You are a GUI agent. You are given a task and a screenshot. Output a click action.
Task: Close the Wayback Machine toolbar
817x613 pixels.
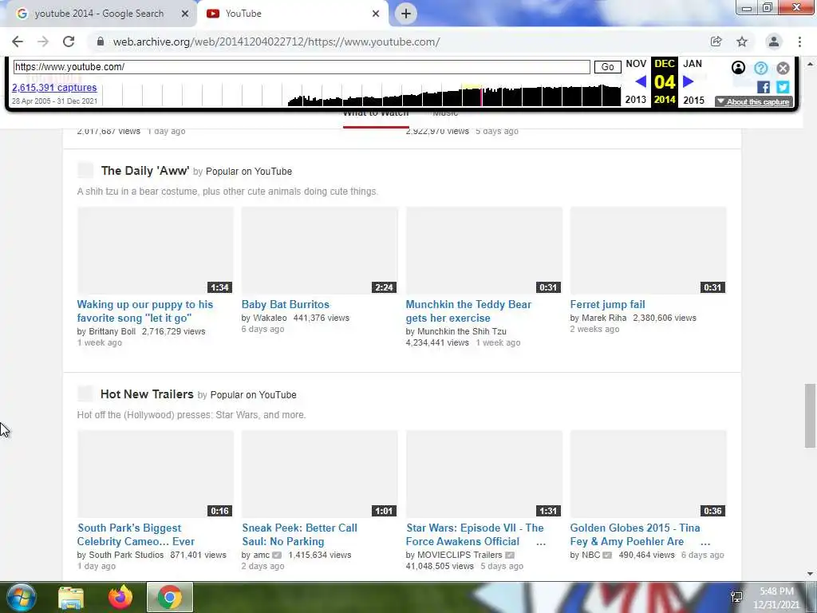coord(783,68)
